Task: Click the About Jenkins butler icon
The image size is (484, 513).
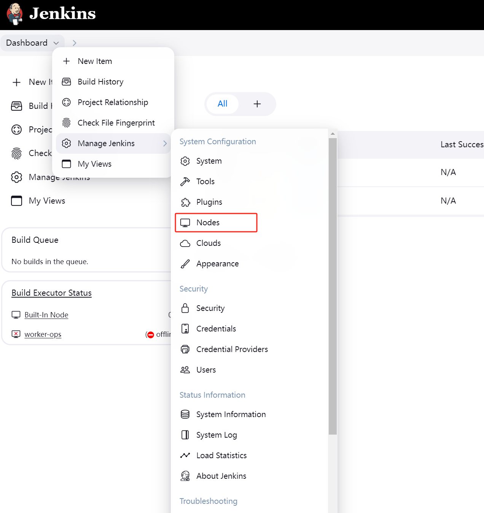Action: pyautogui.click(x=185, y=476)
